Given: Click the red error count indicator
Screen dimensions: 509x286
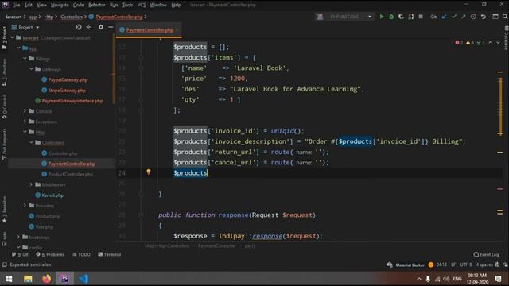Looking at the screenshot, I should (x=459, y=42).
